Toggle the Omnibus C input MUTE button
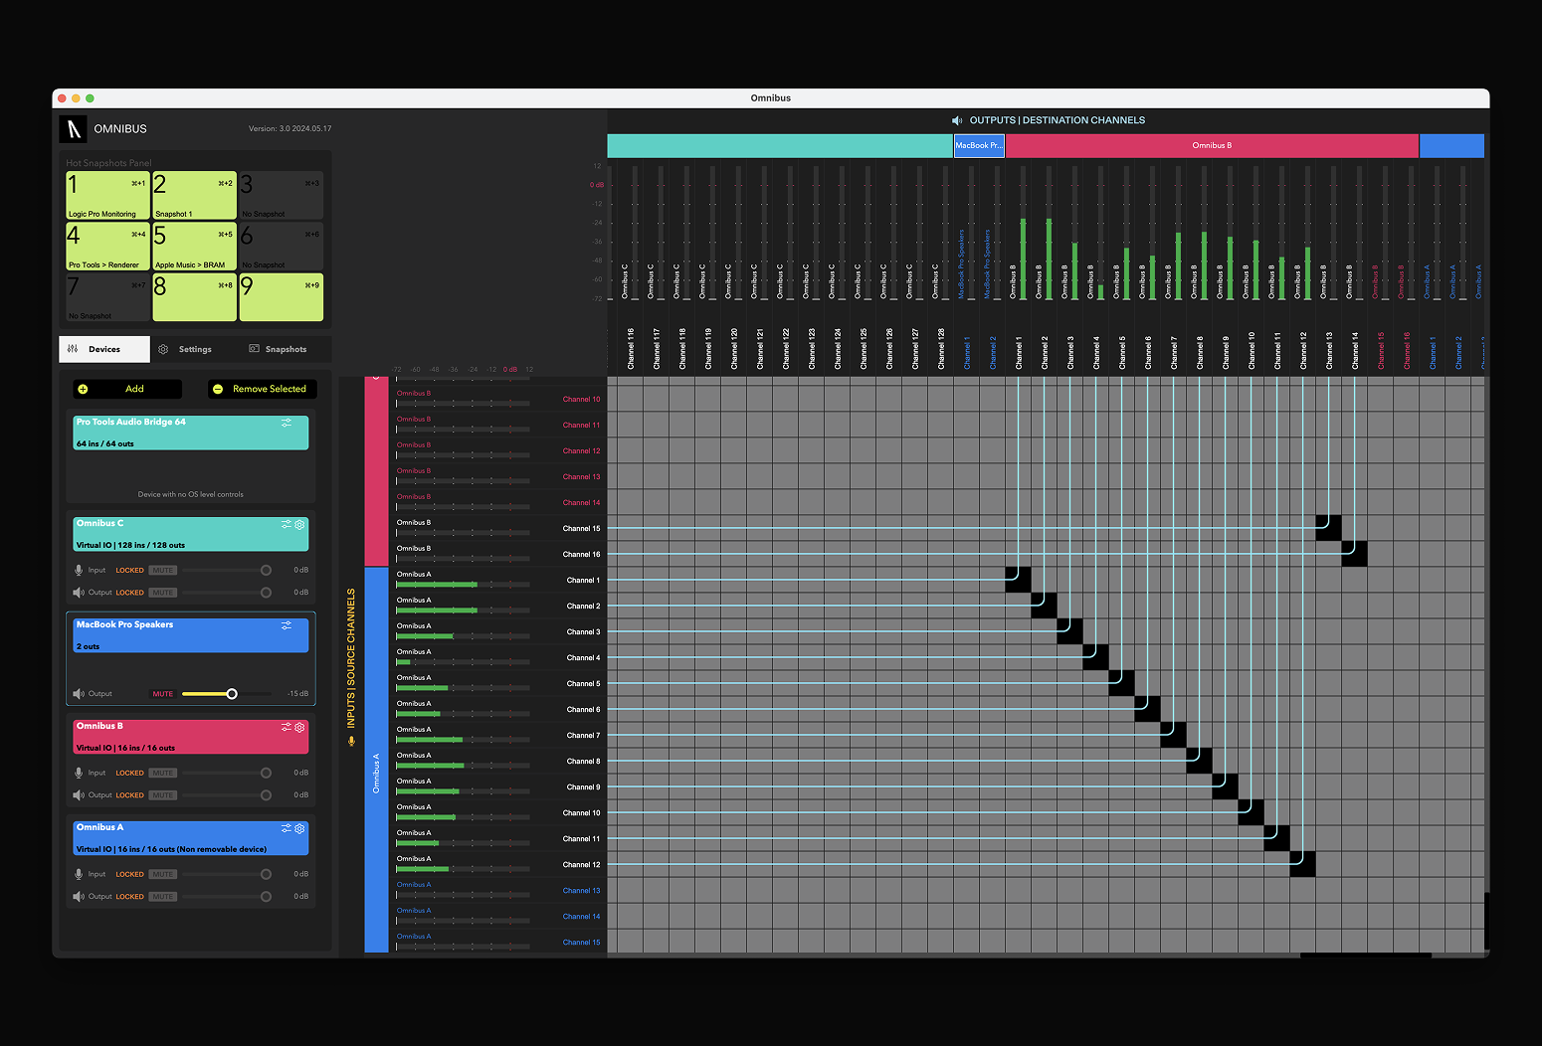The width and height of the screenshot is (1542, 1046). [x=163, y=571]
